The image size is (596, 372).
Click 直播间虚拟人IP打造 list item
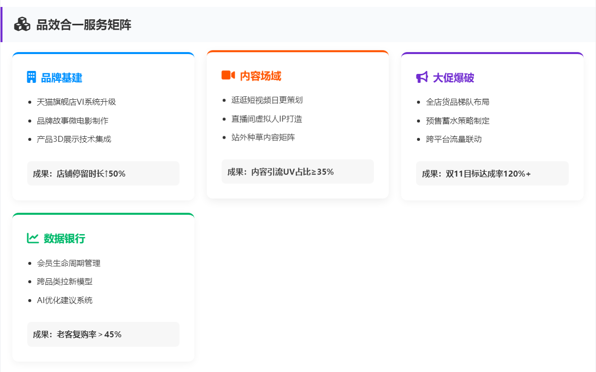pos(267,119)
